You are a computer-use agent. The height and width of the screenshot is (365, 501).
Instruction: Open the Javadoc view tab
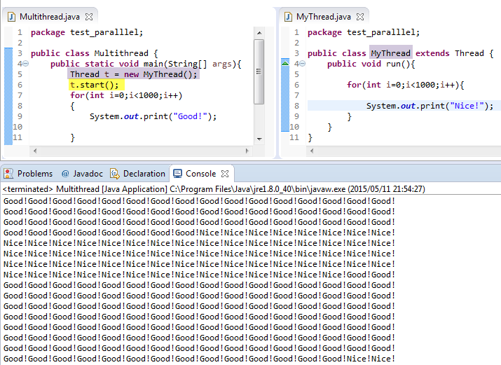click(83, 174)
